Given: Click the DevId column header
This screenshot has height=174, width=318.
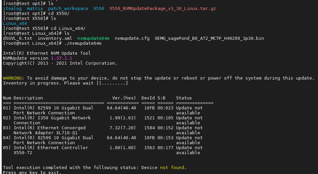Looking at the screenshot, I should (x=148, y=98).
